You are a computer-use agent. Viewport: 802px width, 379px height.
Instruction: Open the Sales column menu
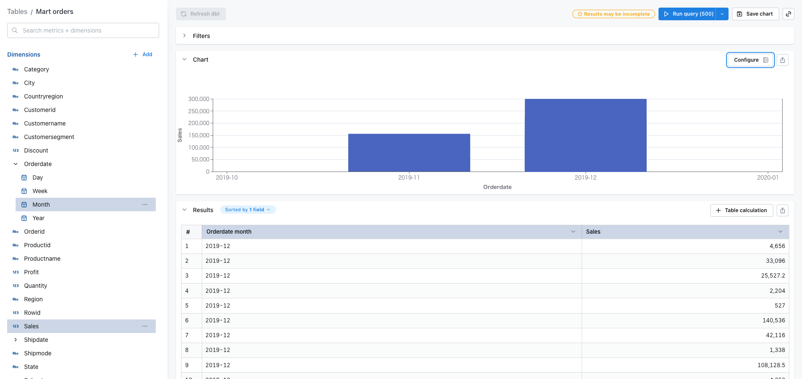(780, 232)
